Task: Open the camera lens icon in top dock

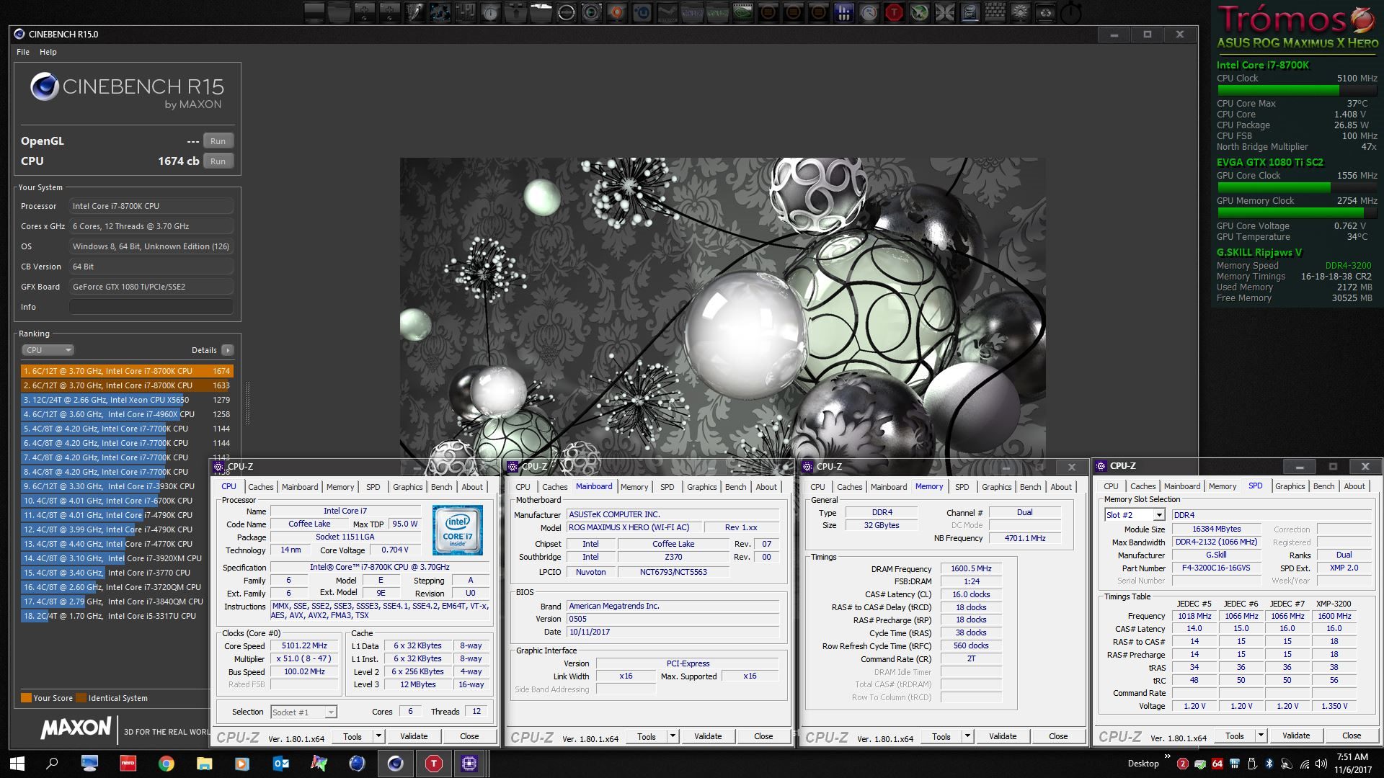Action: point(591,12)
